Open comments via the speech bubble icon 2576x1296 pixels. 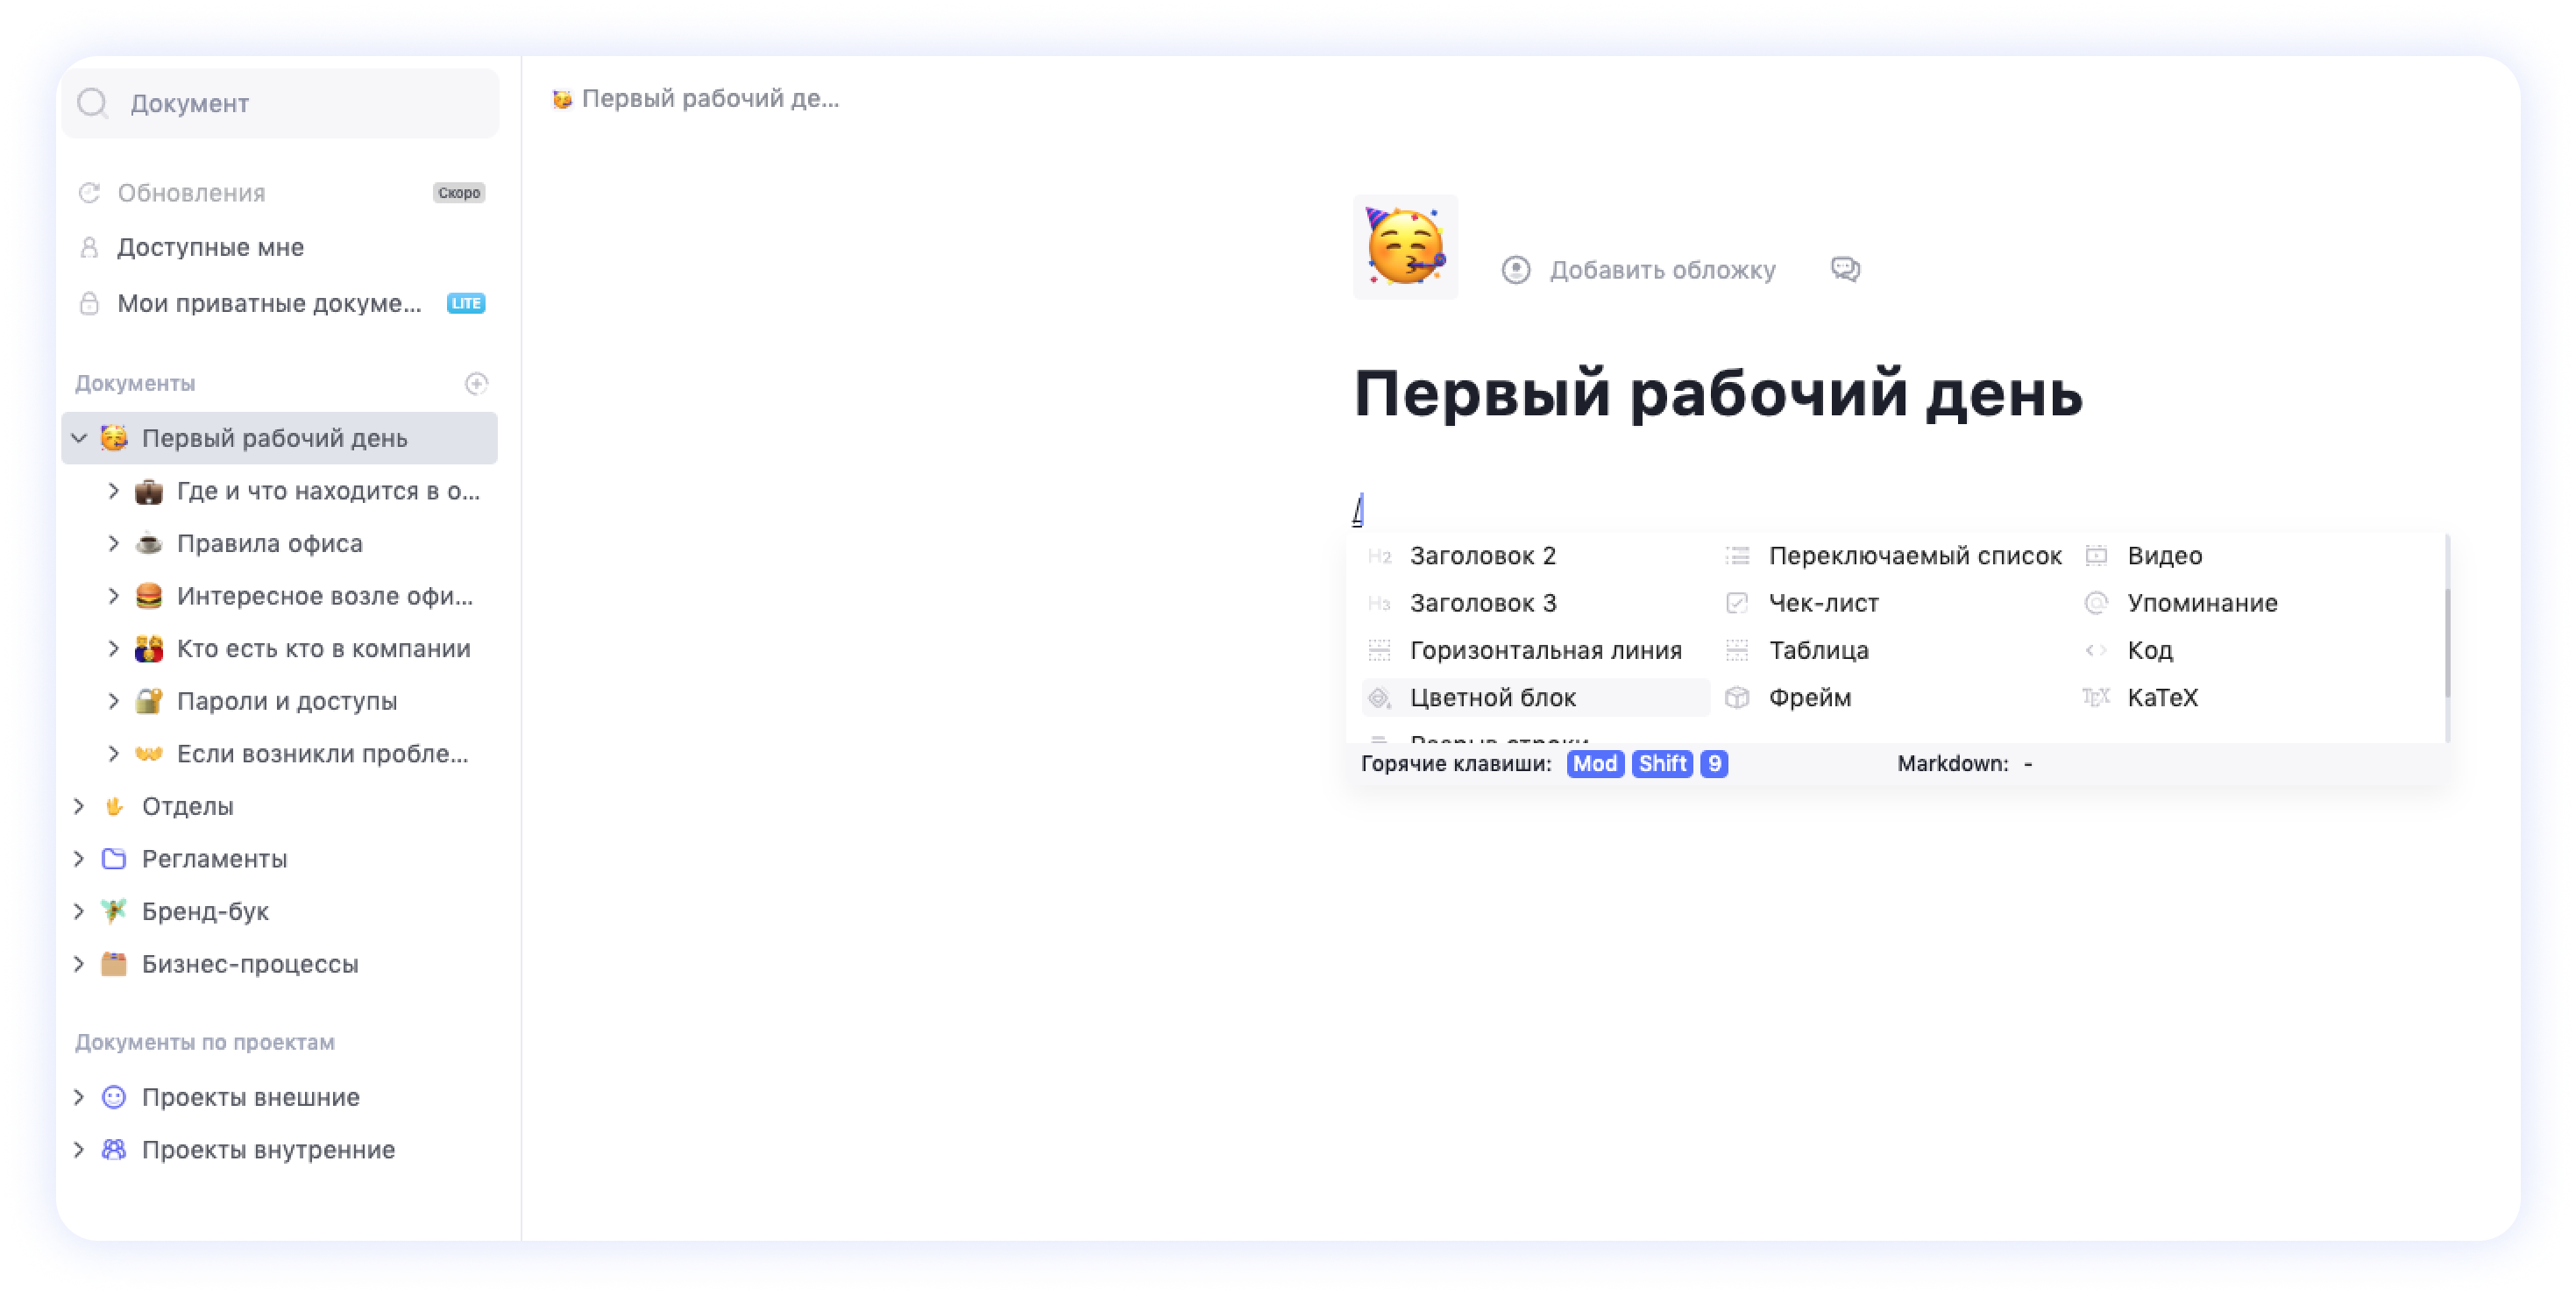point(1845,270)
